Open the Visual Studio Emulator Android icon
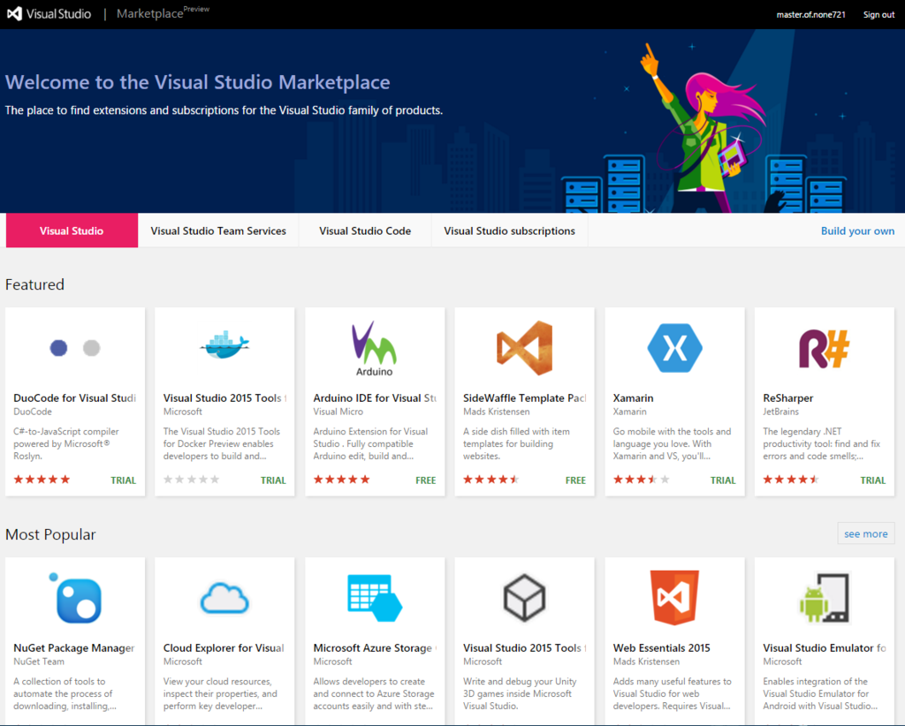Viewport: 905px width, 726px height. pyautogui.click(x=825, y=597)
